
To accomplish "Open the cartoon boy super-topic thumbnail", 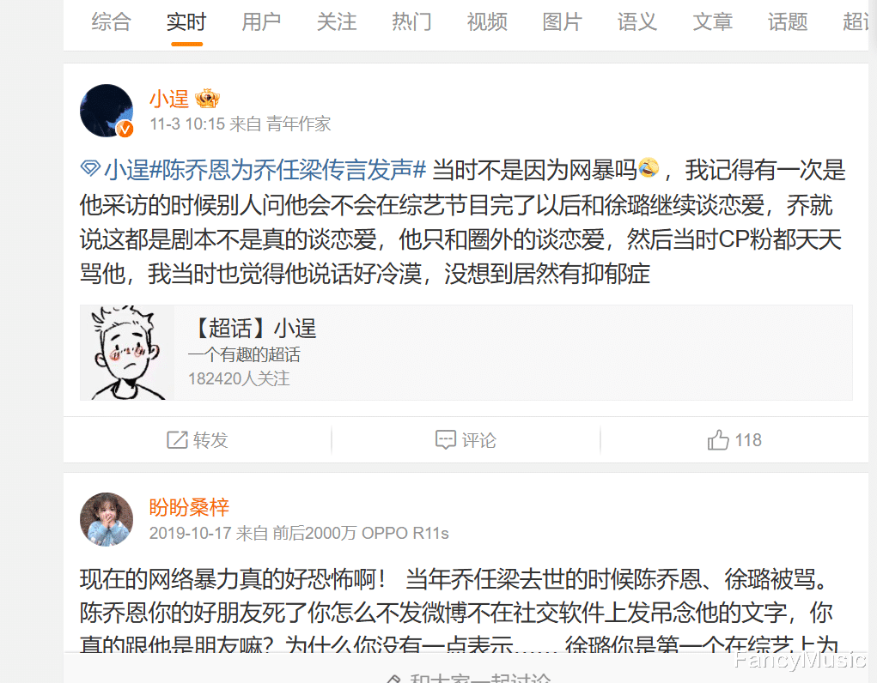I will tap(127, 353).
